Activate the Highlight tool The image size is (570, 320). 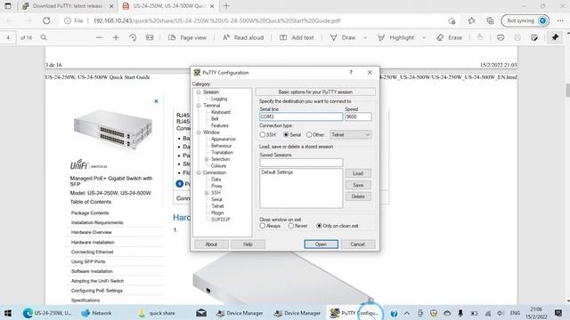click(x=395, y=37)
